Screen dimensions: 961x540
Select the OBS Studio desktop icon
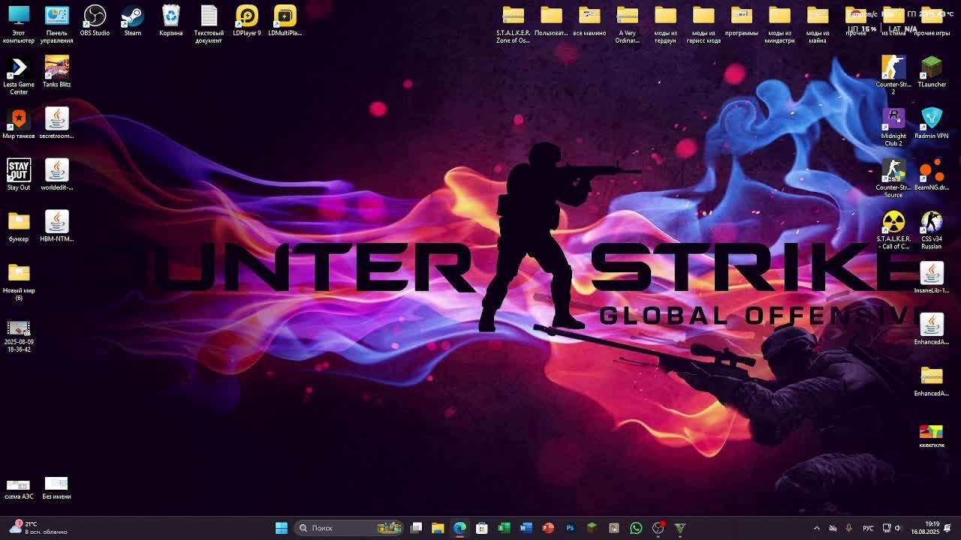click(x=95, y=20)
